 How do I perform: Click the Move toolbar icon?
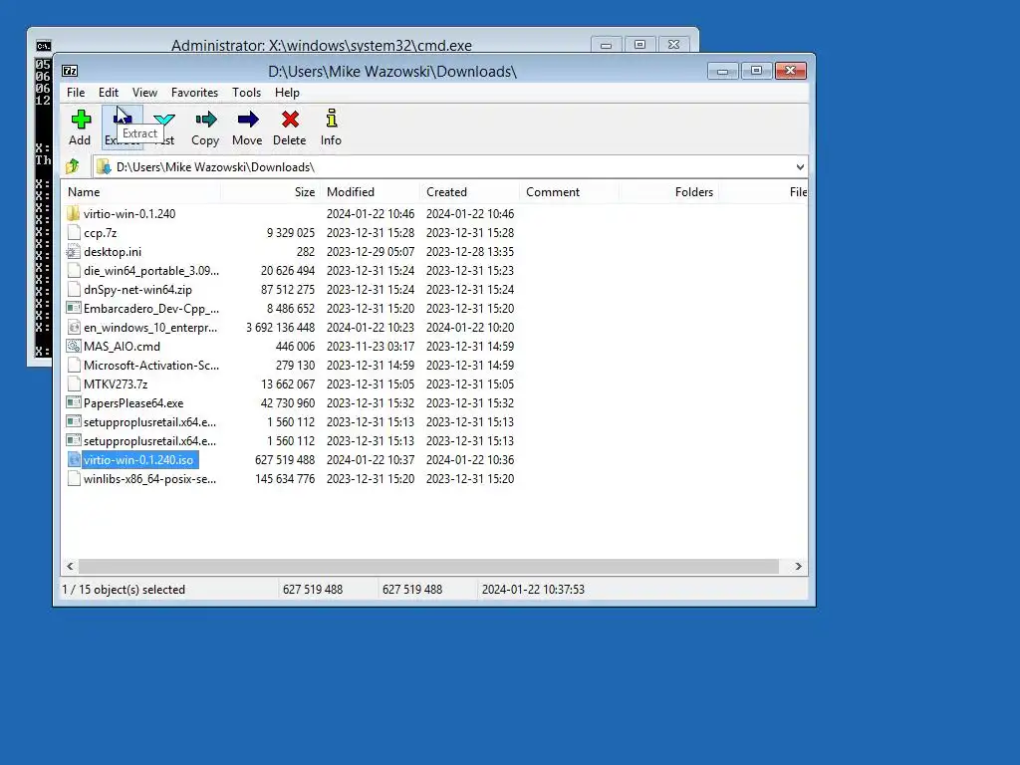pos(248,120)
